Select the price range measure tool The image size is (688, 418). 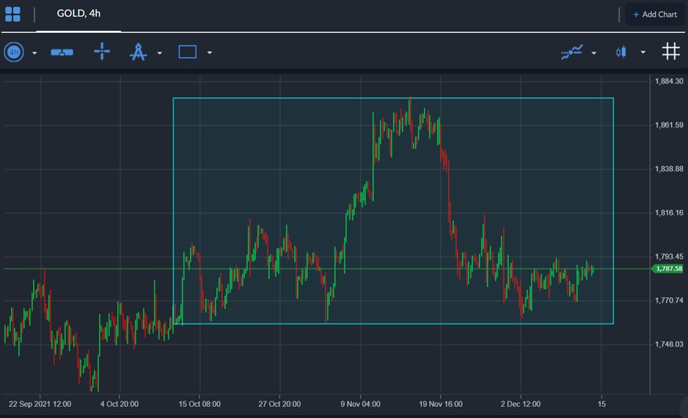[62, 52]
